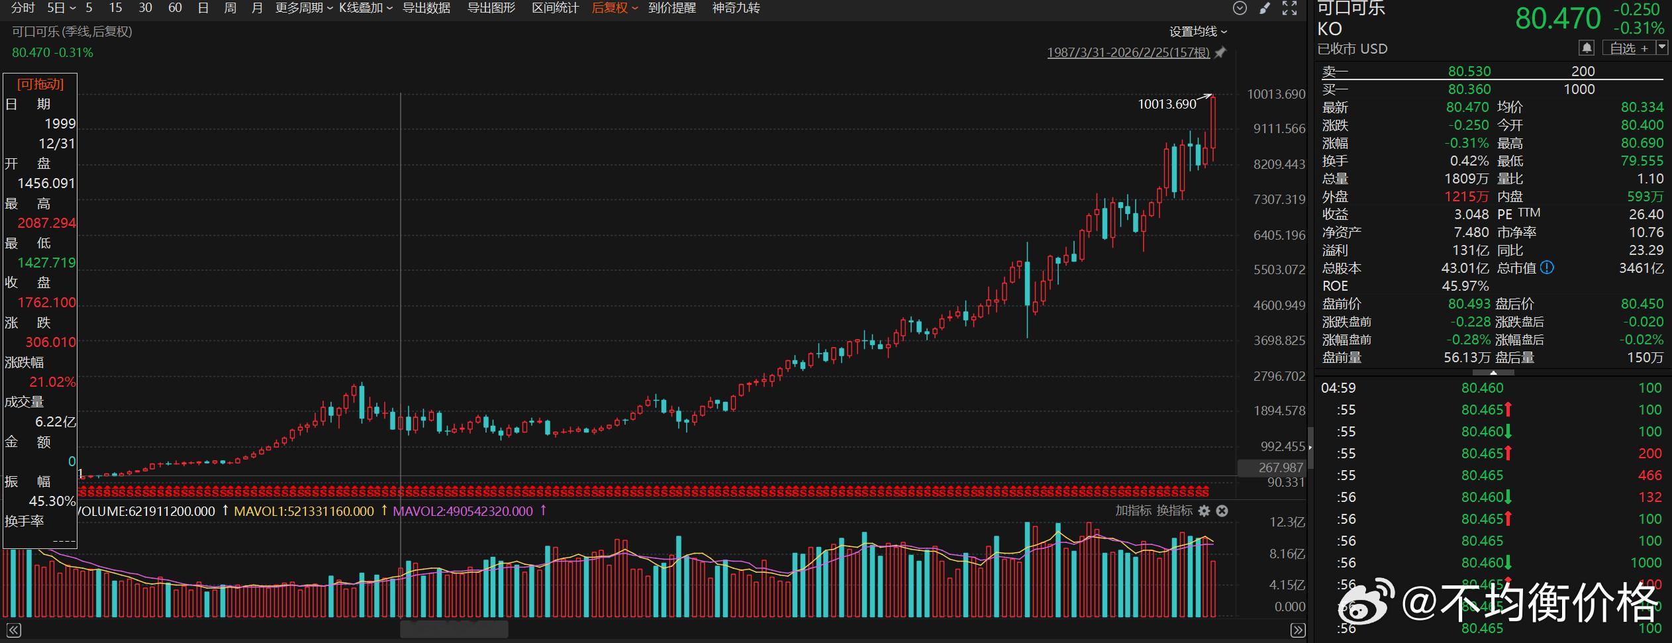Click the [可拖动] data panel header
The height and width of the screenshot is (643, 1672).
[x=40, y=84]
